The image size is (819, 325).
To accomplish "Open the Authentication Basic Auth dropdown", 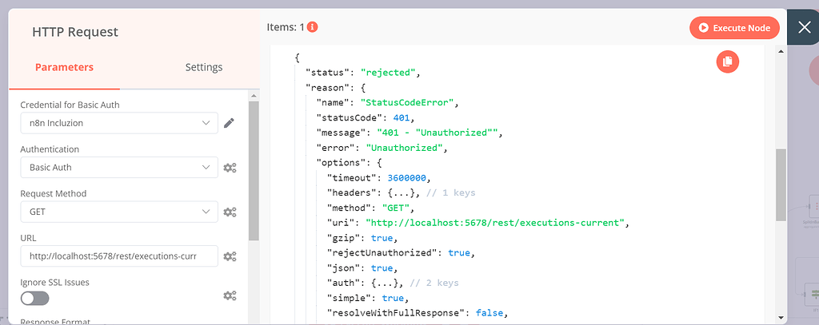I will (118, 168).
